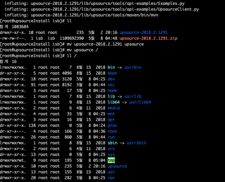
Task: Click the 'usr/bin' link target
Action: pos(133,67)
